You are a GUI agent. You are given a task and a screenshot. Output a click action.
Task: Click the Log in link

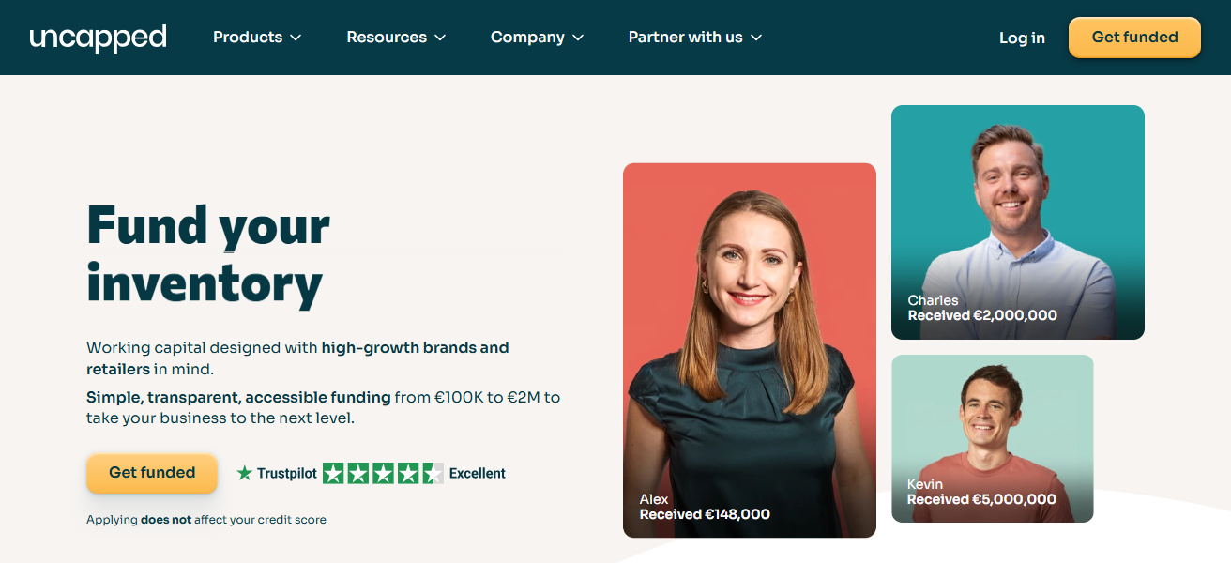[x=1022, y=38]
